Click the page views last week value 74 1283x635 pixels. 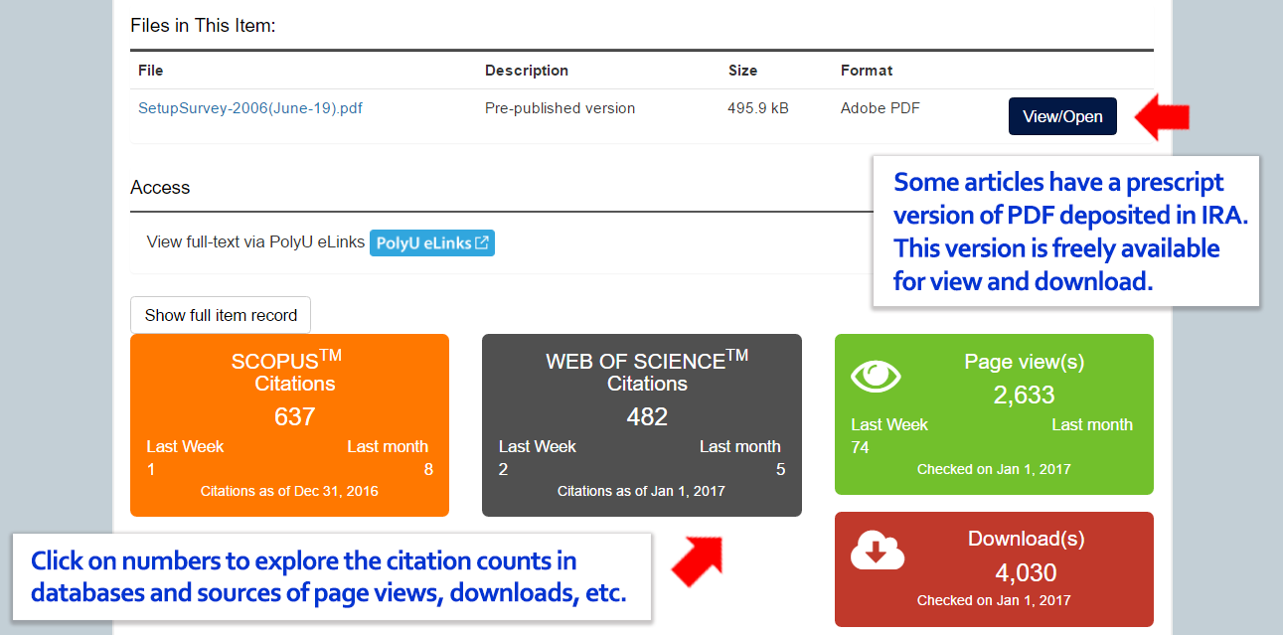point(860,447)
